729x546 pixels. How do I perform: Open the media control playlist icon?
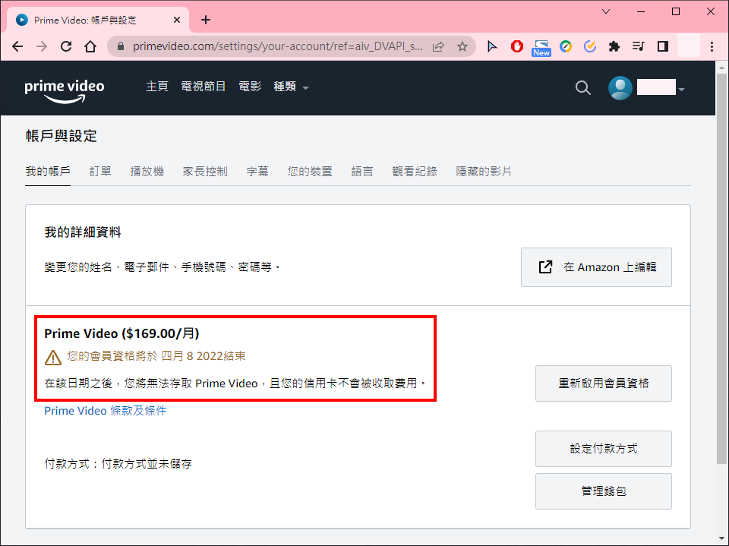click(x=639, y=46)
